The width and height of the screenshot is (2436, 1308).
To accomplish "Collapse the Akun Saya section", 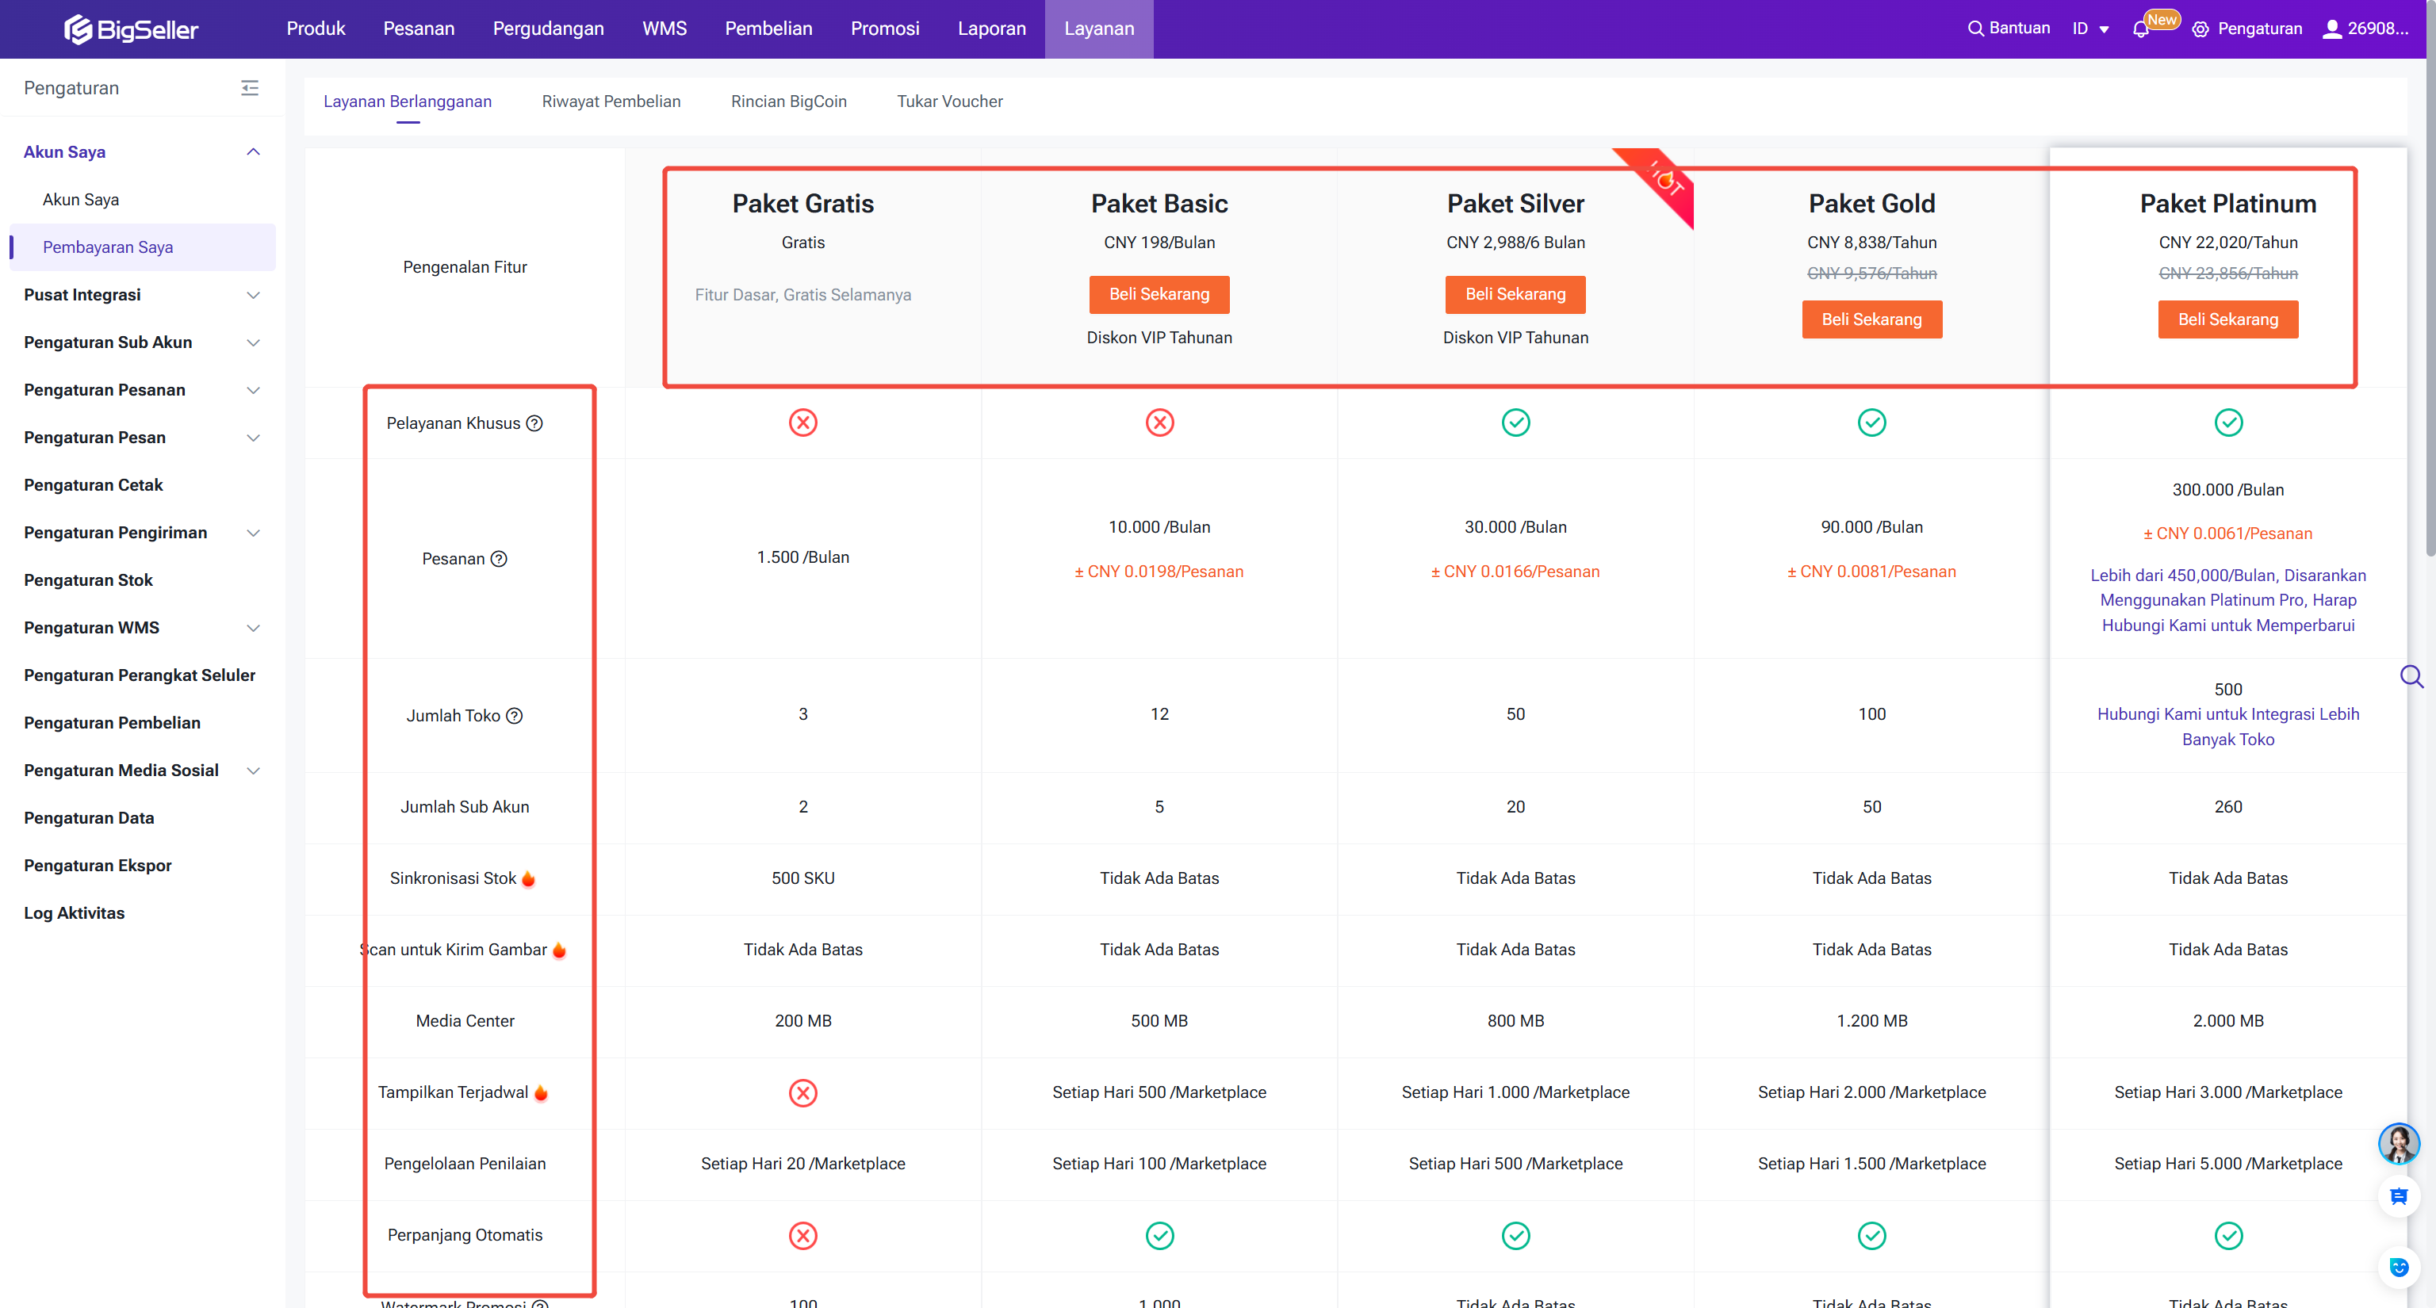I will [x=252, y=152].
